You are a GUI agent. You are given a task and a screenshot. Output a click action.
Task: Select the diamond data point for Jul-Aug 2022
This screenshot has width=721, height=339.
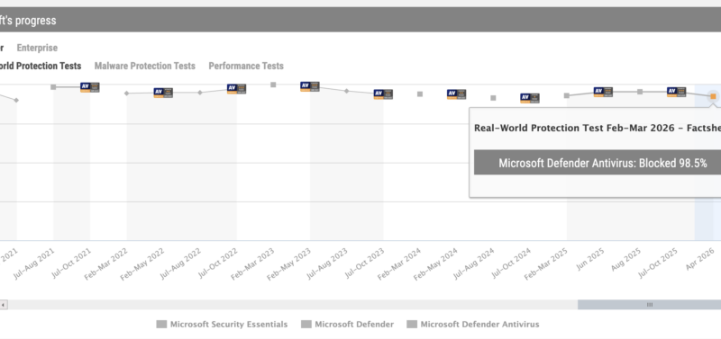(x=200, y=93)
